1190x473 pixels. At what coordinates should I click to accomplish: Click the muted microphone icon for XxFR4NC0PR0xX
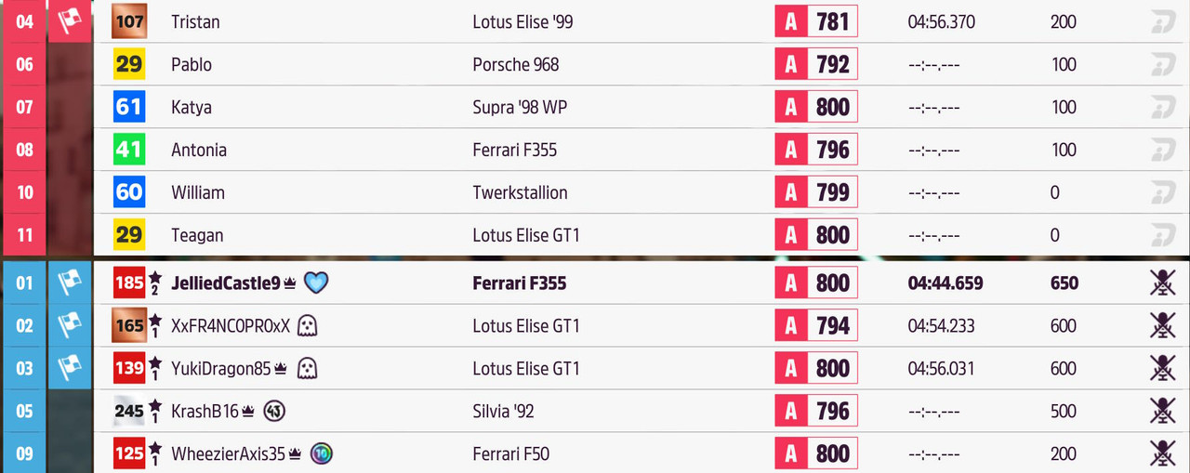point(1162,325)
